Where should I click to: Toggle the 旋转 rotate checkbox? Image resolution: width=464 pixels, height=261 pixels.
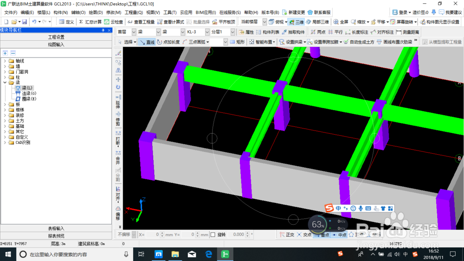[213, 235]
